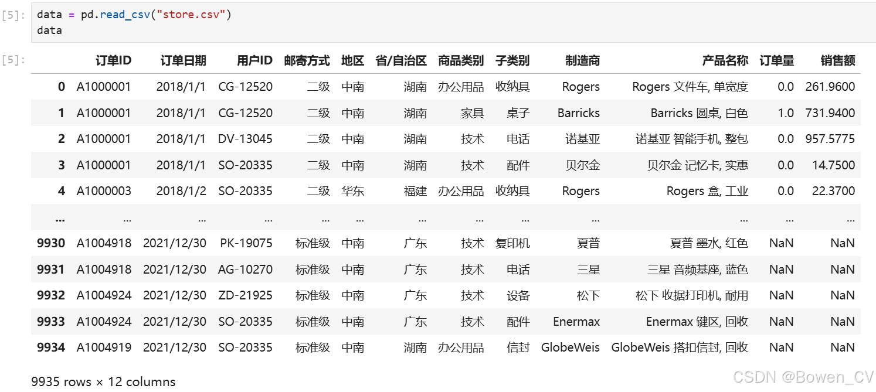876x392 pixels.
Task: Click column header 地区
Action: (353, 60)
